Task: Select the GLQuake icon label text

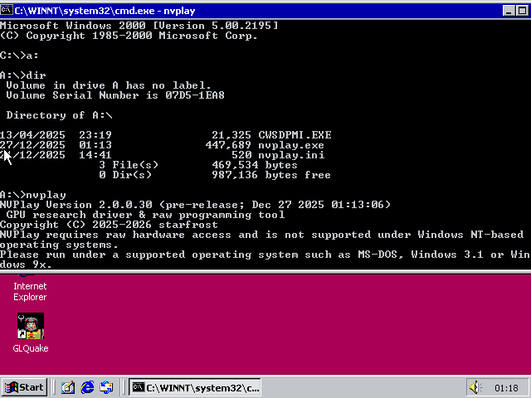Action: coord(30,348)
